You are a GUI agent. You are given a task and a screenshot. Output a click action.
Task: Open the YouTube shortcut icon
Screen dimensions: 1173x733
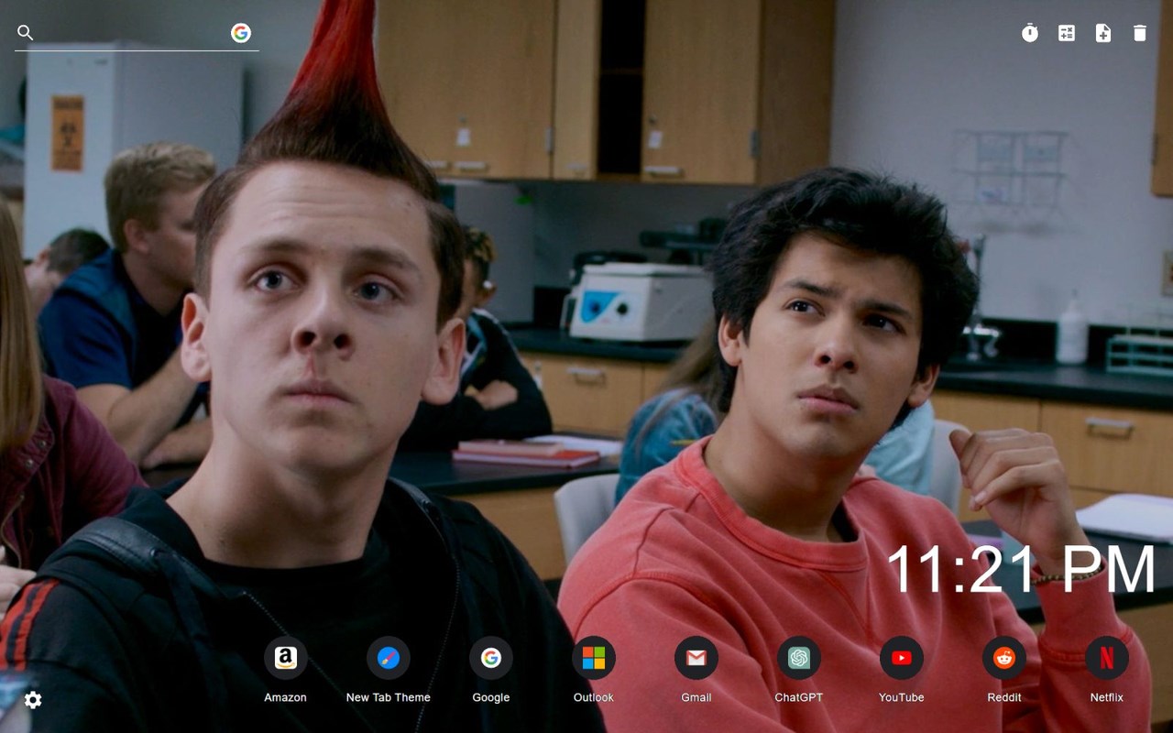coord(901,658)
